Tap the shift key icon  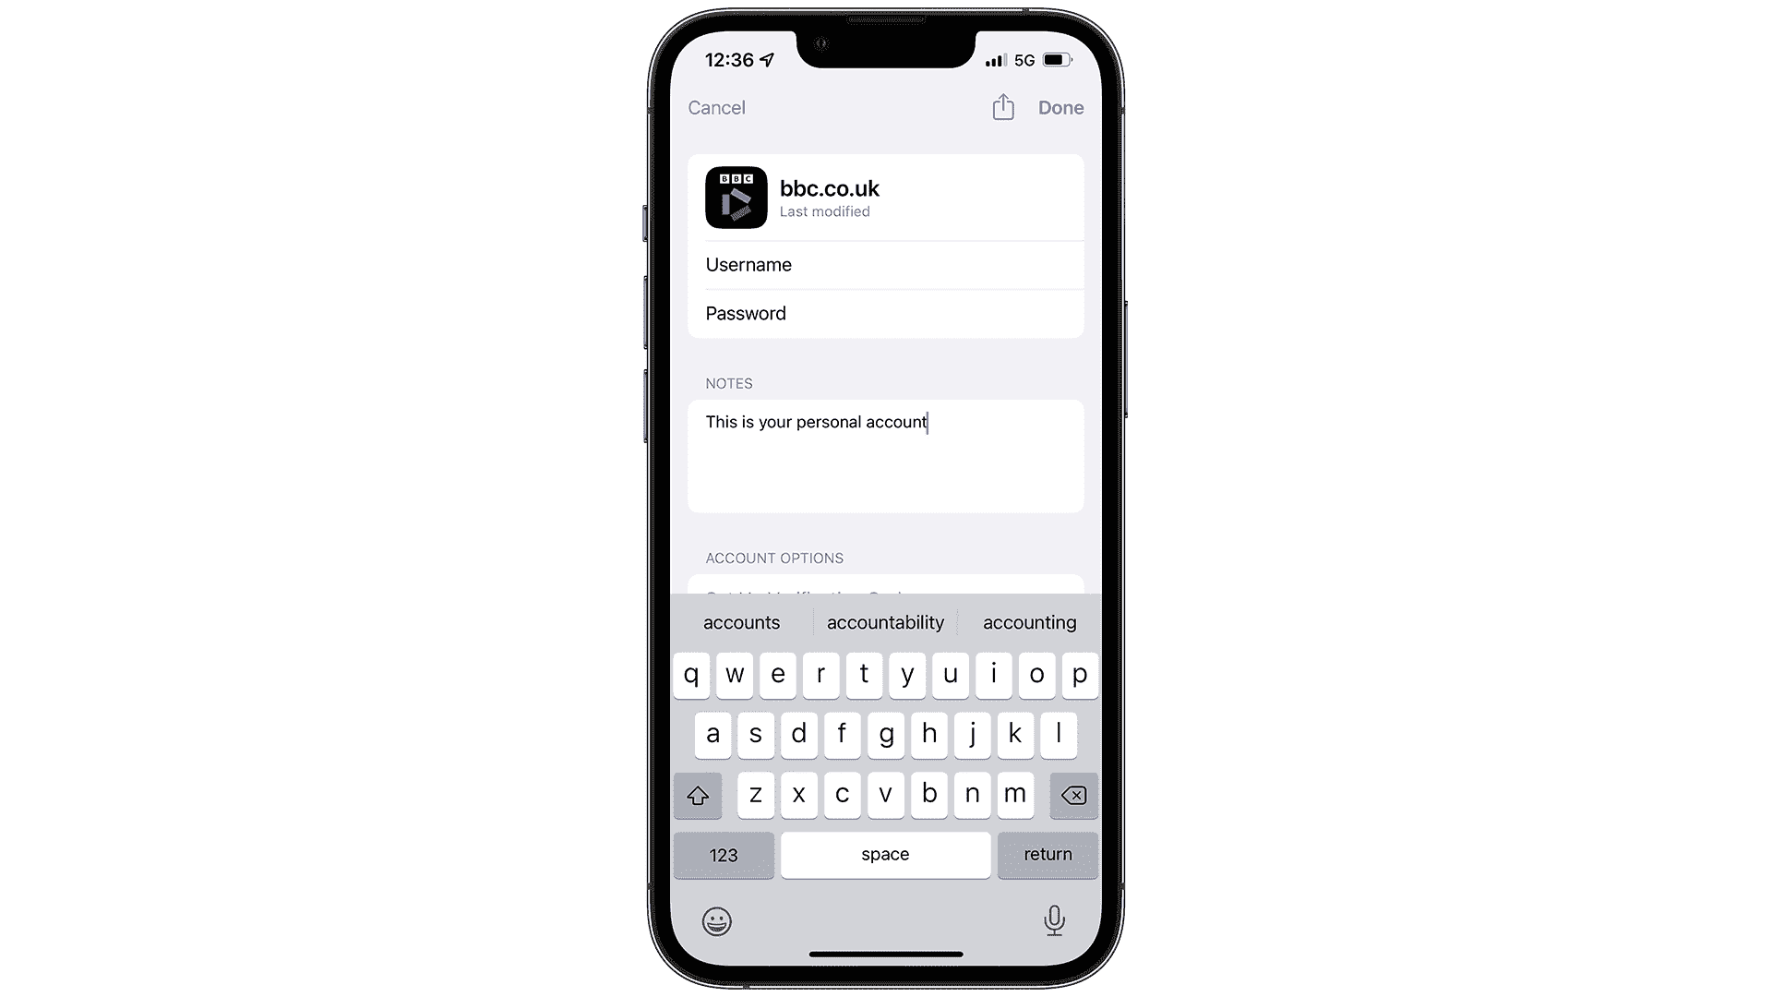click(698, 794)
